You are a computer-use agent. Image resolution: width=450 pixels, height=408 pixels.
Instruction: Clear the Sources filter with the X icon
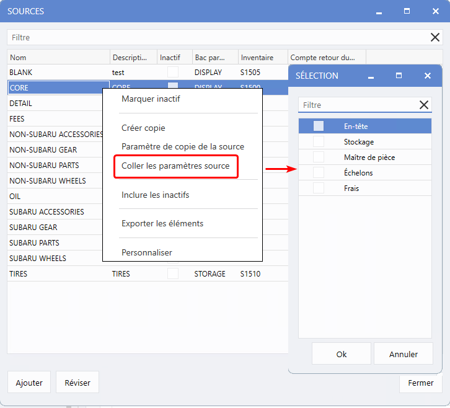click(x=435, y=38)
